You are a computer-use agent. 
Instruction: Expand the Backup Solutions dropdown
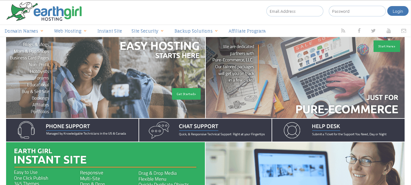(196, 31)
